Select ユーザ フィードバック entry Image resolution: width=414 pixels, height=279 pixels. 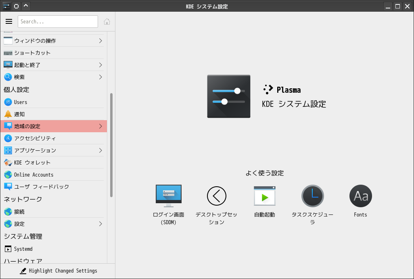[54, 186]
